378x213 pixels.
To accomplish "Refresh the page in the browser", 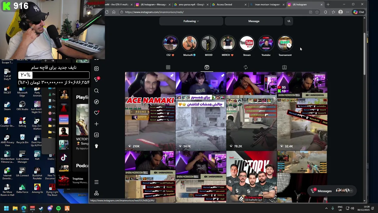I will coord(107,12).
